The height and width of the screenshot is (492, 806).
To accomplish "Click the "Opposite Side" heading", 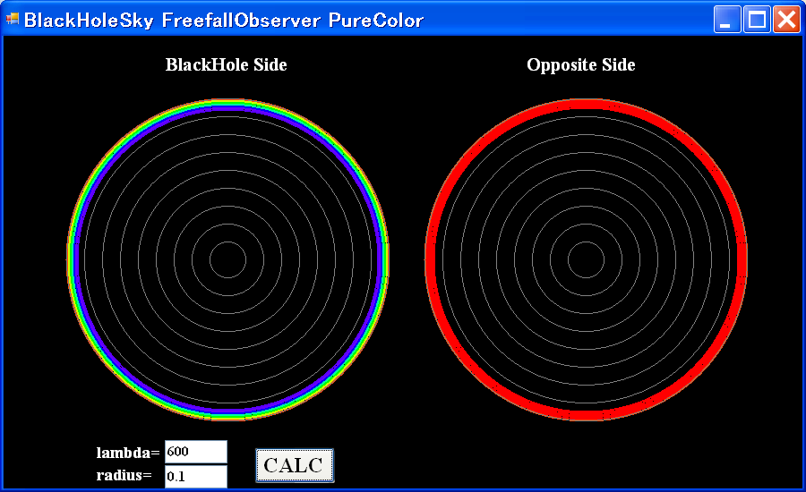I will click(581, 64).
